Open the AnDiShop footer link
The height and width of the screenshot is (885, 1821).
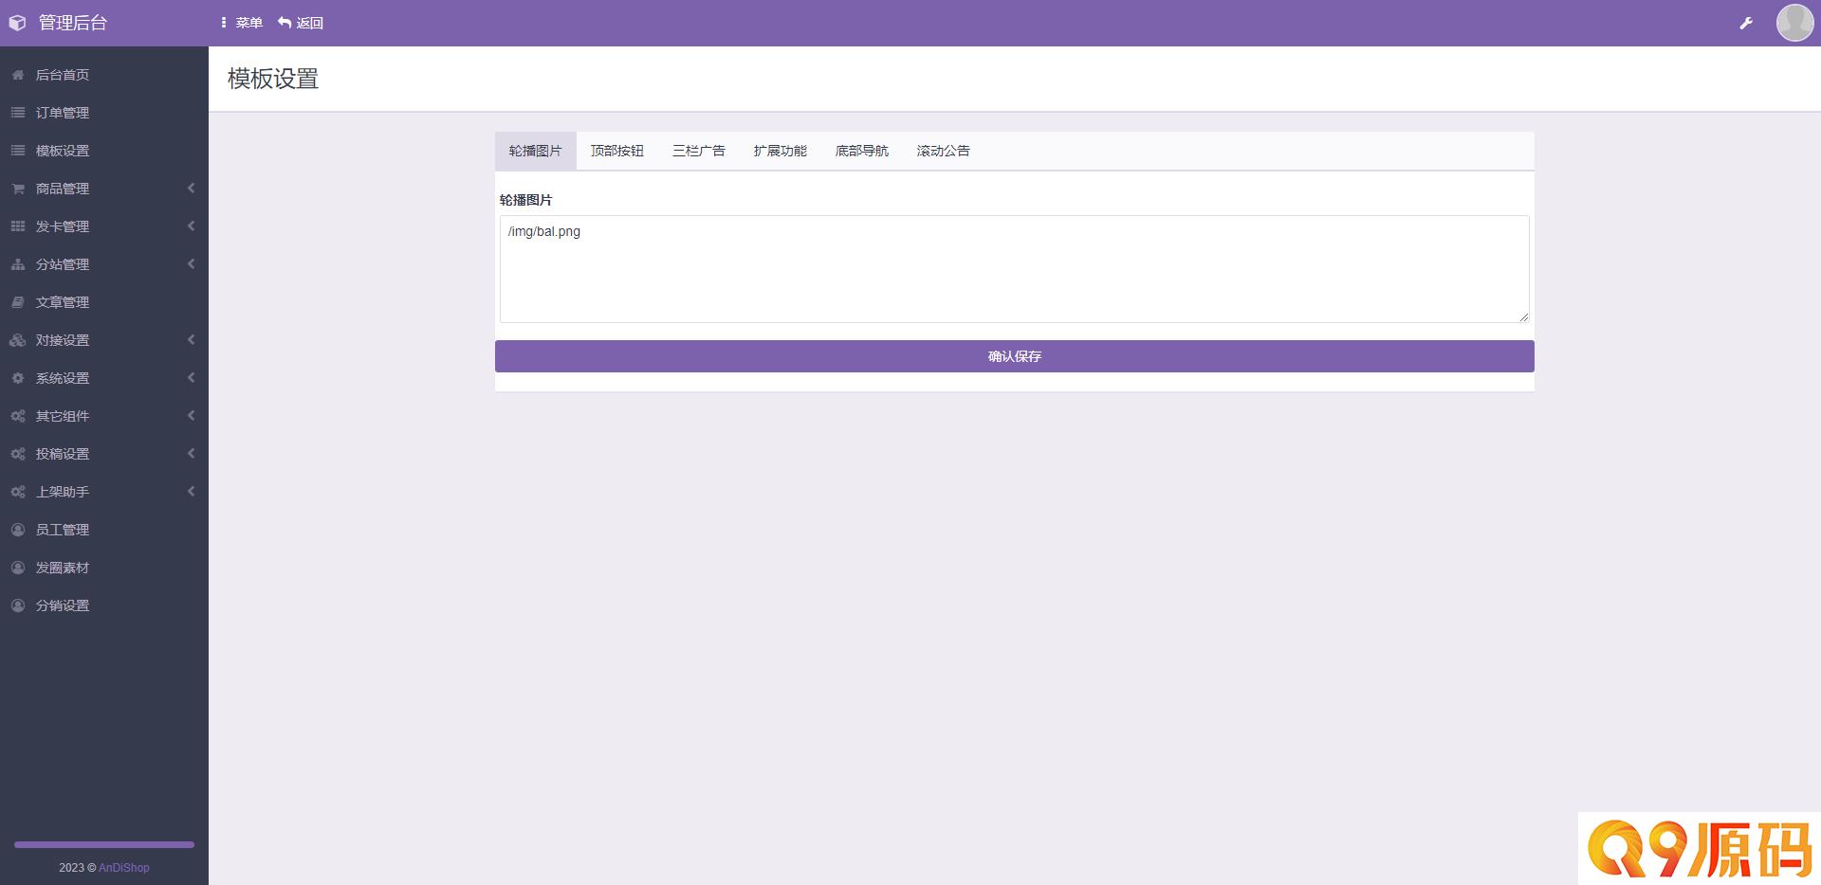coord(124,867)
